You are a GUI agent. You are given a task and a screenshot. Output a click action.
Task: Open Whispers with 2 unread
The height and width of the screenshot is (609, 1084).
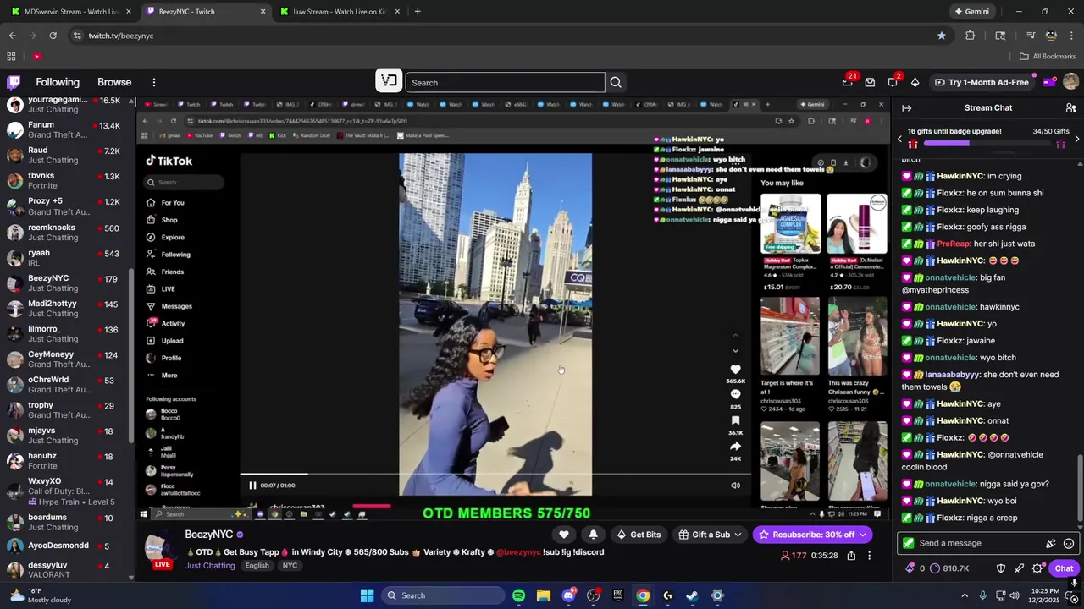pos(893,82)
